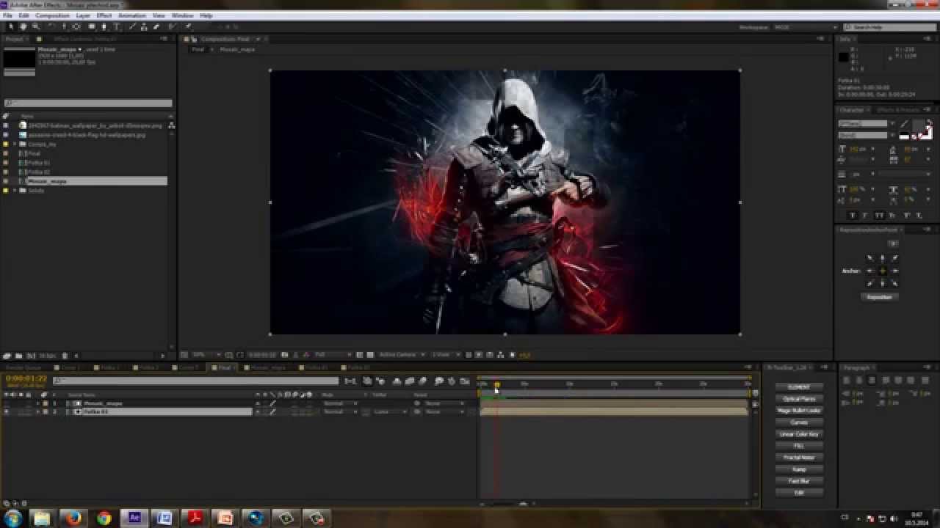Switch to the Render Queue tab
This screenshot has height=528, width=940.
coord(23,367)
